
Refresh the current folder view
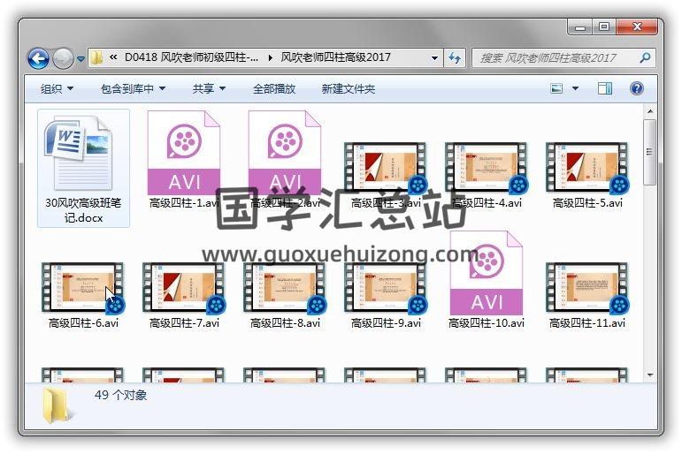click(x=455, y=57)
